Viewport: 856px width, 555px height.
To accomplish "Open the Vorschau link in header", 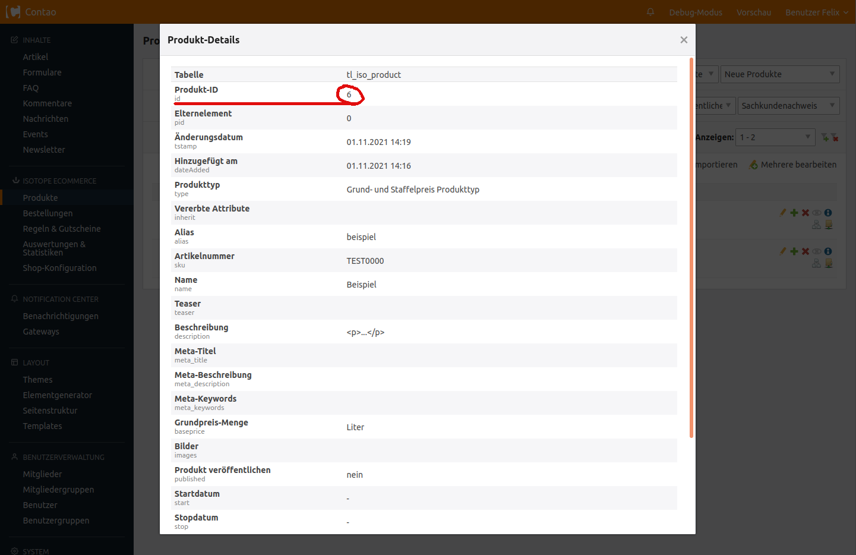I will (x=753, y=12).
